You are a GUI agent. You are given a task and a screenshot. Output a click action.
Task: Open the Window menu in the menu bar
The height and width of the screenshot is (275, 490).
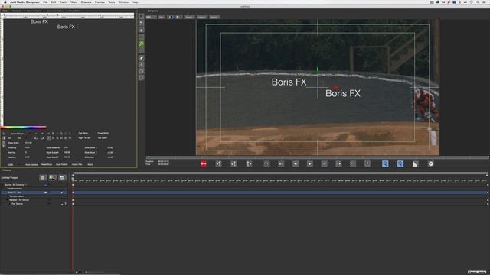(123, 2)
